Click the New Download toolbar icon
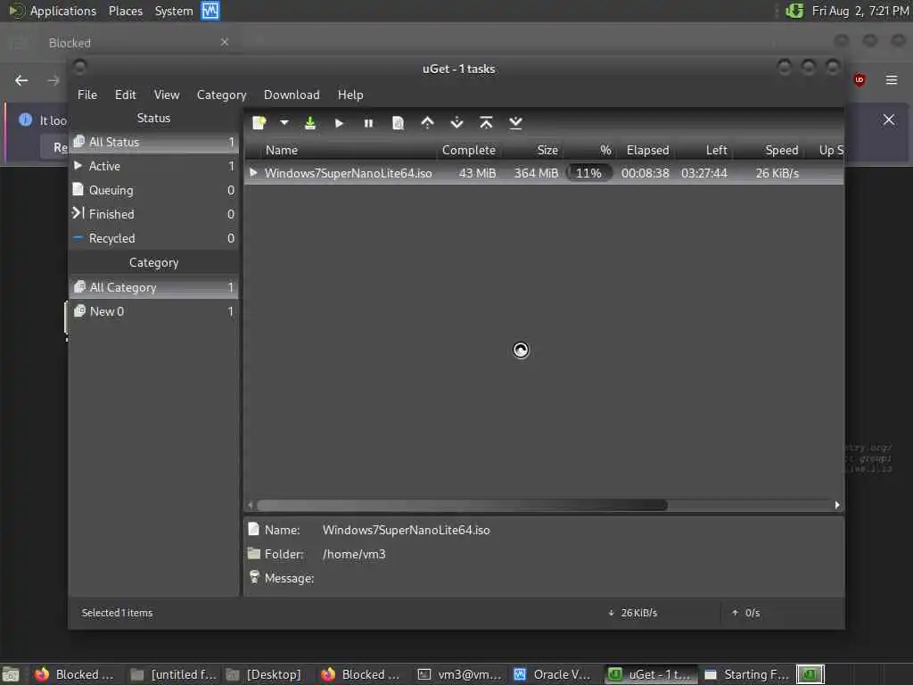The width and height of the screenshot is (913, 685). pos(259,123)
